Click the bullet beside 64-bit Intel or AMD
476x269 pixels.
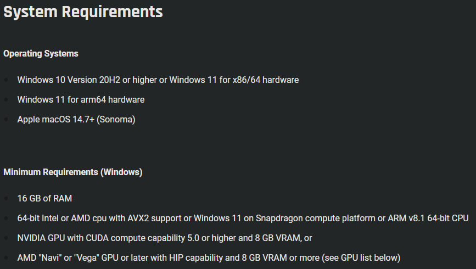click(7, 218)
